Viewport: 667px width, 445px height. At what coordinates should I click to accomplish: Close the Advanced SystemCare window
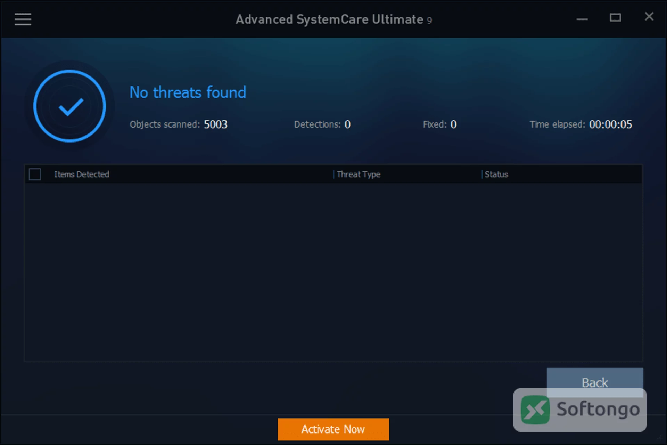tap(649, 16)
